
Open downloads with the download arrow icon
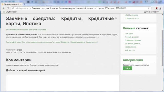point(160,8)
